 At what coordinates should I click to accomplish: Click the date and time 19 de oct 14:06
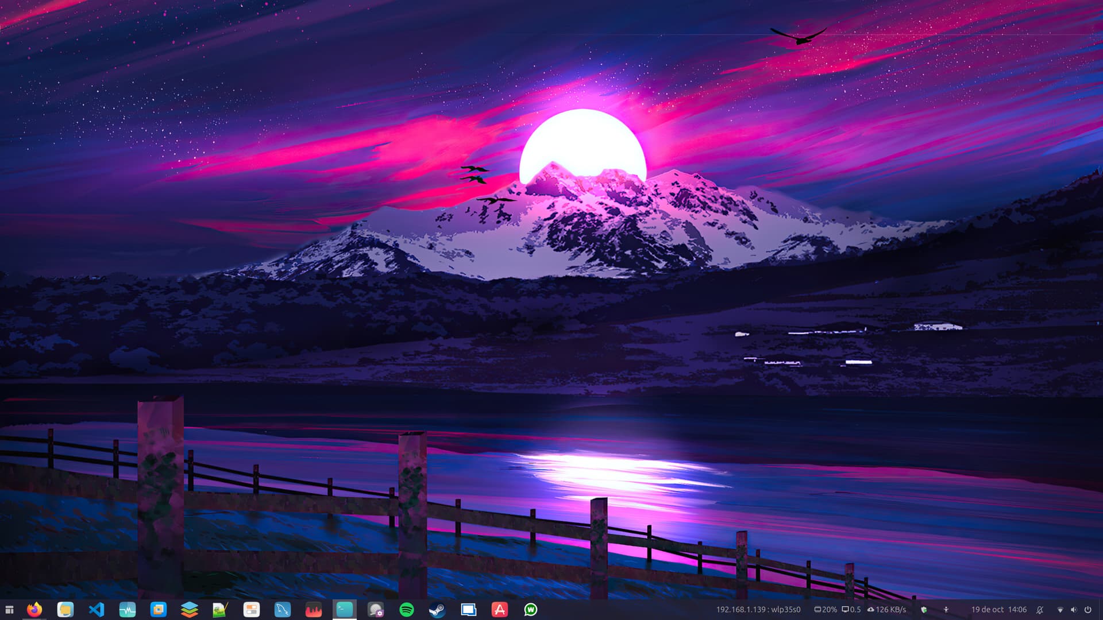(998, 610)
